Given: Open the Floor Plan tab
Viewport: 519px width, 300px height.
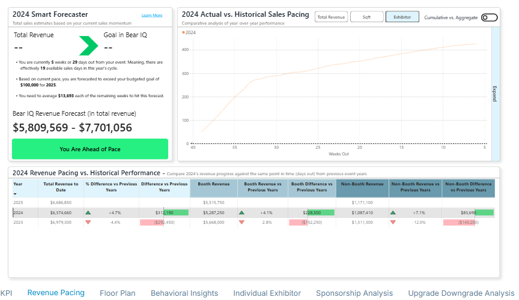Looking at the screenshot, I should pyautogui.click(x=118, y=293).
